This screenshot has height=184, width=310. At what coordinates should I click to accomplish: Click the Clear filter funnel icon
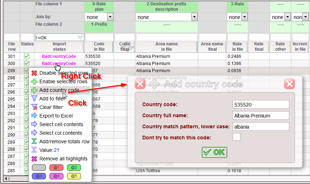click(34, 107)
